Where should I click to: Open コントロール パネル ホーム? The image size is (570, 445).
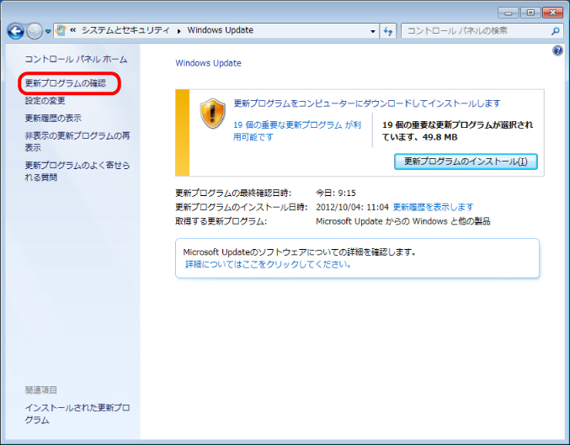76,59
